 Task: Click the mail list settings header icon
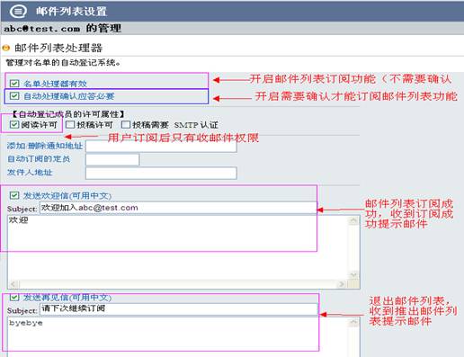click(x=18, y=12)
